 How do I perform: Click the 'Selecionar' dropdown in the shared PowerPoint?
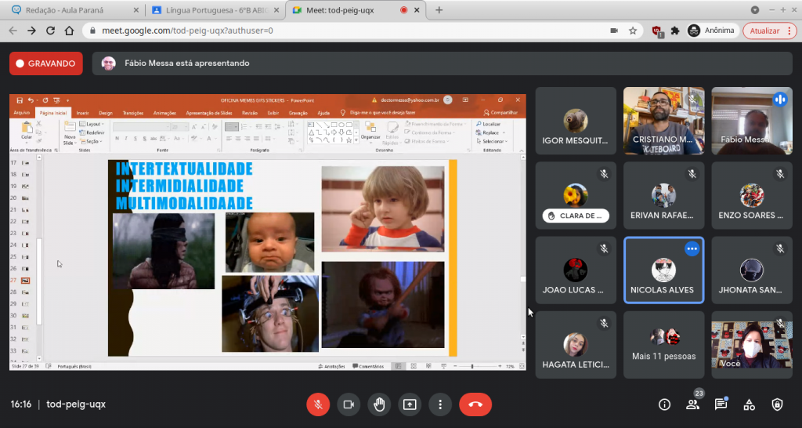(492, 141)
